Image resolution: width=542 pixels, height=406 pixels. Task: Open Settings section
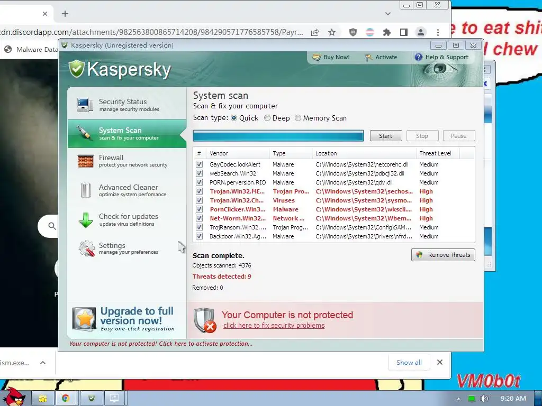point(127,248)
